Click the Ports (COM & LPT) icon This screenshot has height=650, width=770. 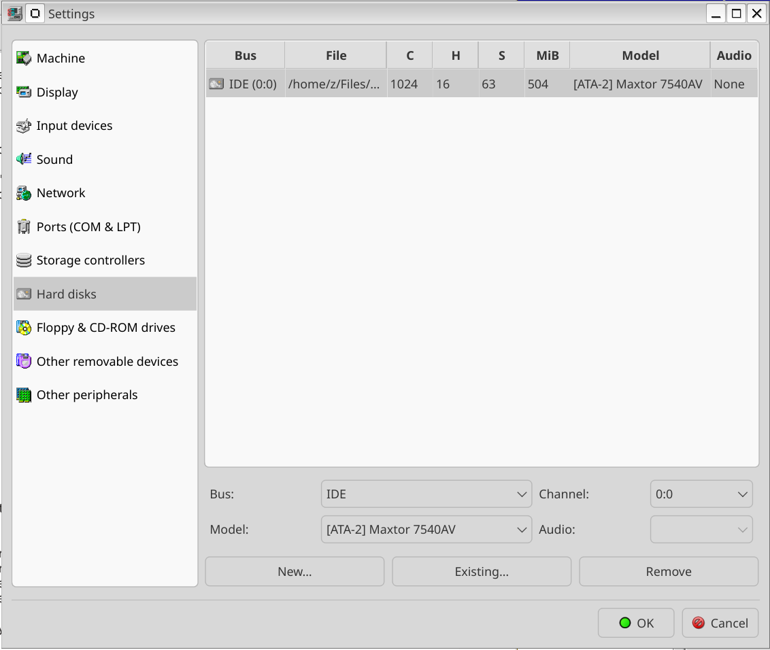pos(24,226)
